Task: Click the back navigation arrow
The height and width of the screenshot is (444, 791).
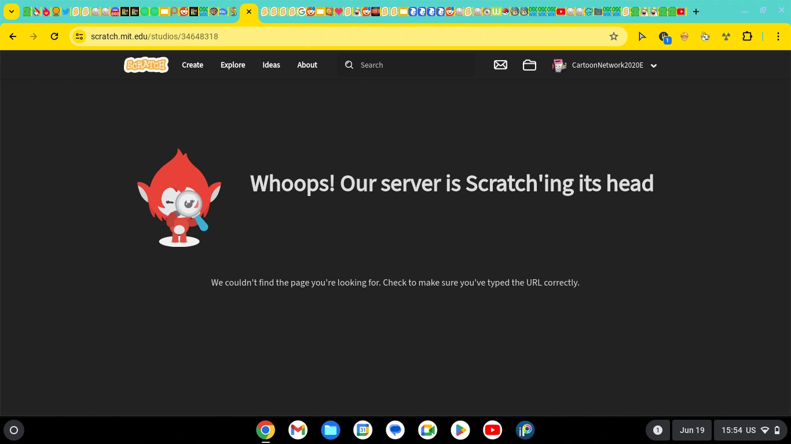Action: tap(13, 36)
